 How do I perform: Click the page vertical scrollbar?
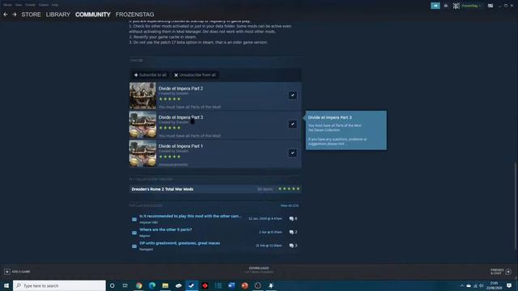click(516, 206)
